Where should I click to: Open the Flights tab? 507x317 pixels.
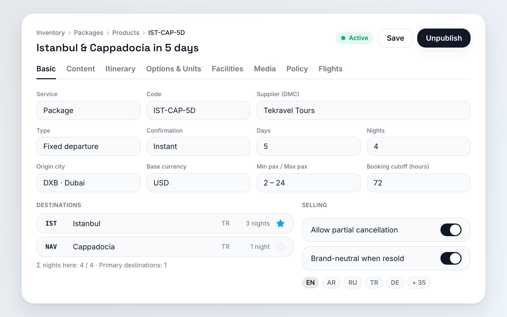[330, 69]
